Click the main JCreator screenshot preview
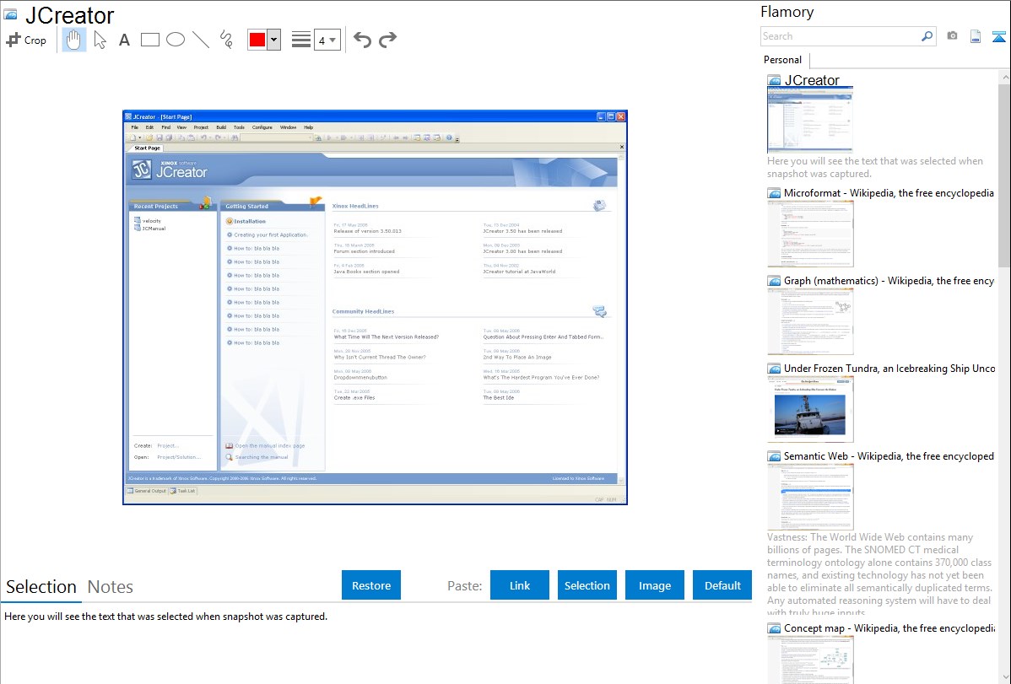Screen dimensions: 1011x684 click(375, 307)
